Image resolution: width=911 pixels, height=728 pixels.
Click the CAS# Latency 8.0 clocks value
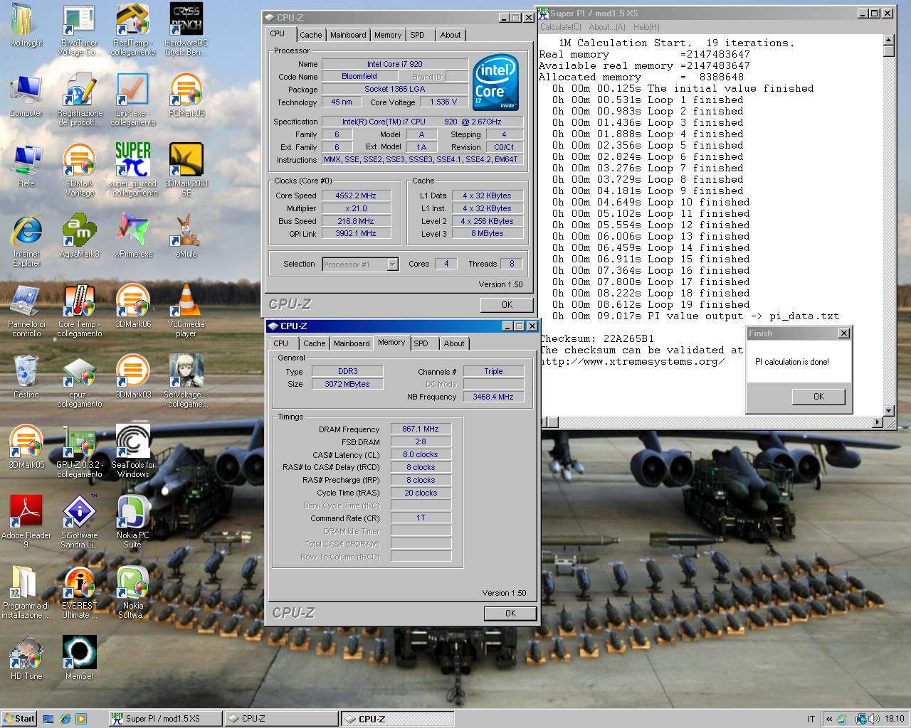(x=421, y=454)
